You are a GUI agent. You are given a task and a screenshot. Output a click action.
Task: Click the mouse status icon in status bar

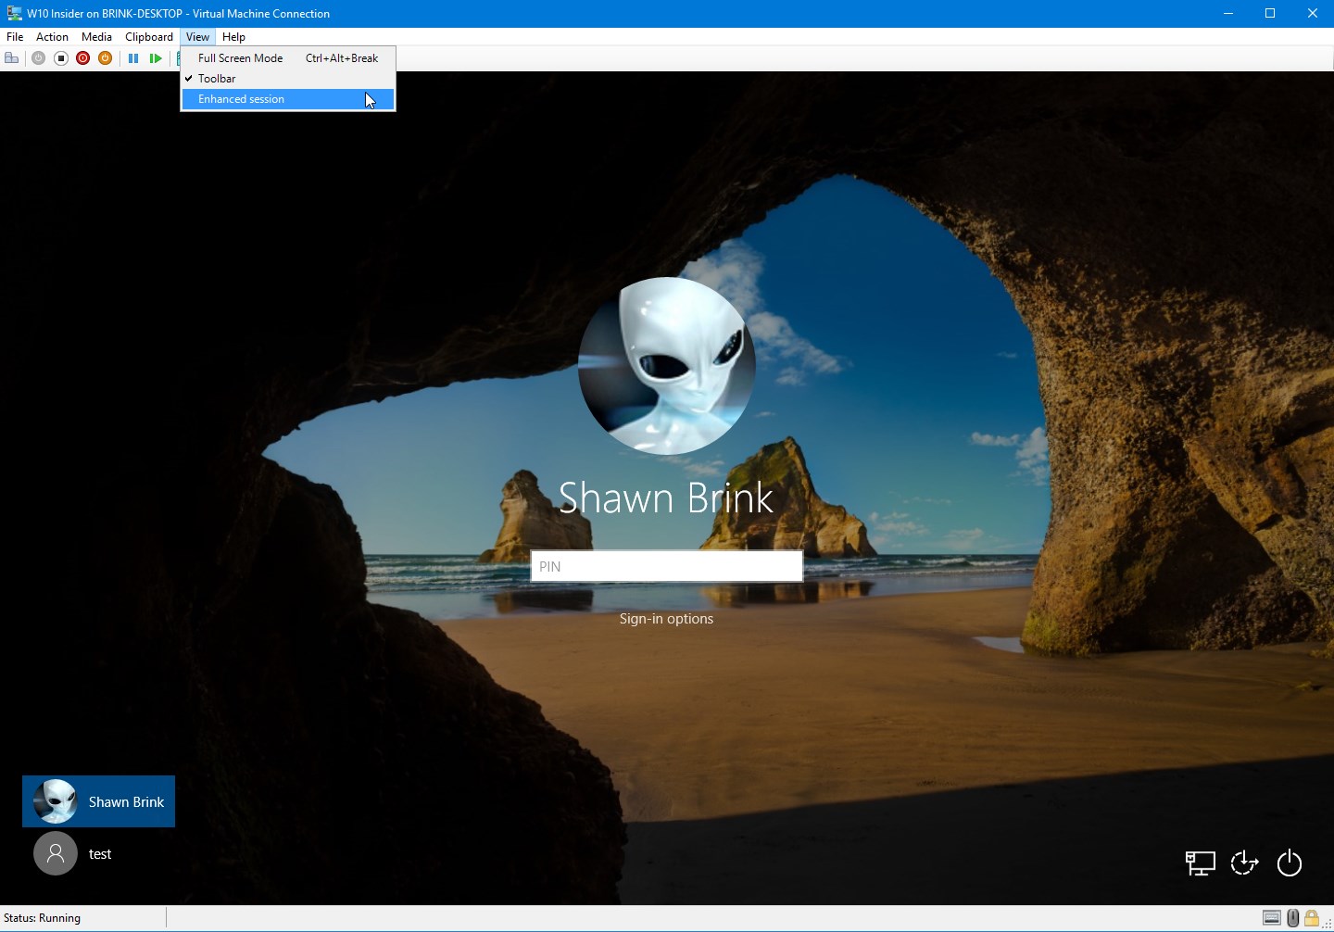[1293, 918]
